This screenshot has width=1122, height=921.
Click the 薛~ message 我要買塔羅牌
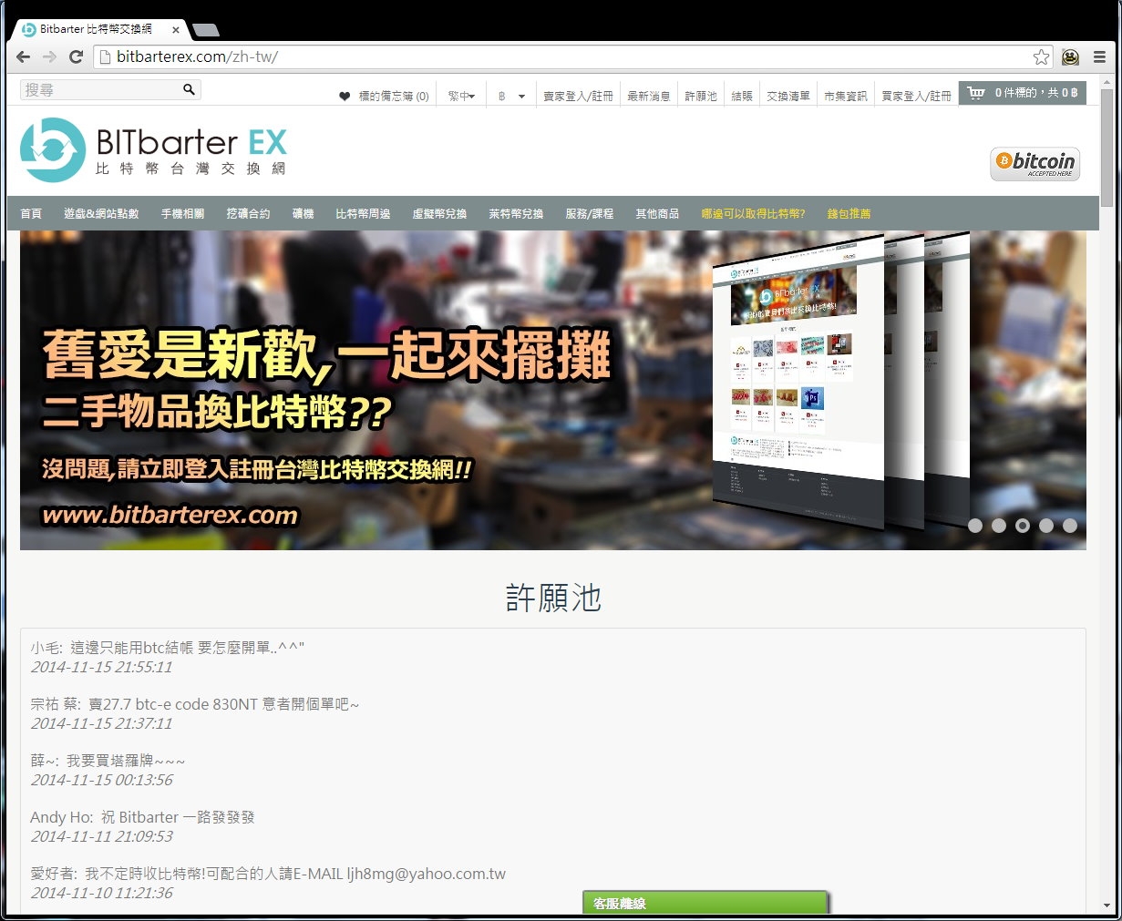tap(108, 761)
